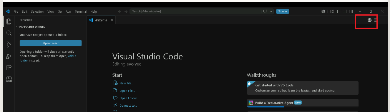Click the EXPLORER panel title
Screen dimensions: 390x112
click(26, 20)
